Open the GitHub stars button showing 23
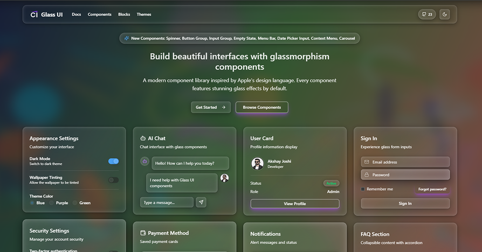 point(426,15)
